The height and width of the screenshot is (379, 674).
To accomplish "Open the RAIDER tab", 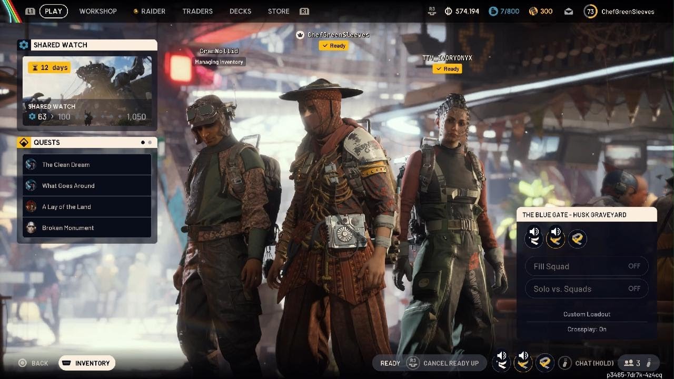I will [x=149, y=11].
